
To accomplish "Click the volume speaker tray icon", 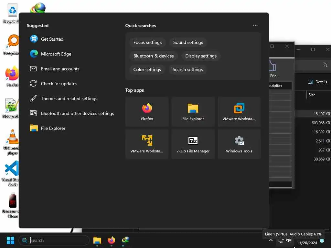I will [289, 241].
